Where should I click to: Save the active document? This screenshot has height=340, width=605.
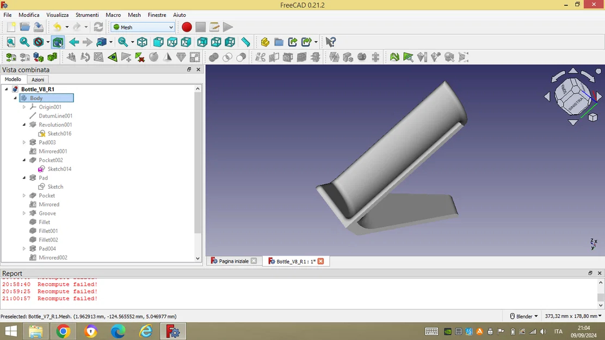(x=38, y=27)
